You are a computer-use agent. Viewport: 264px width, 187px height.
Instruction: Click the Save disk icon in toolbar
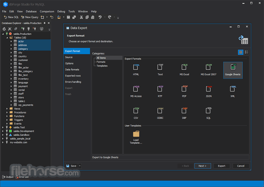pos(68,17)
